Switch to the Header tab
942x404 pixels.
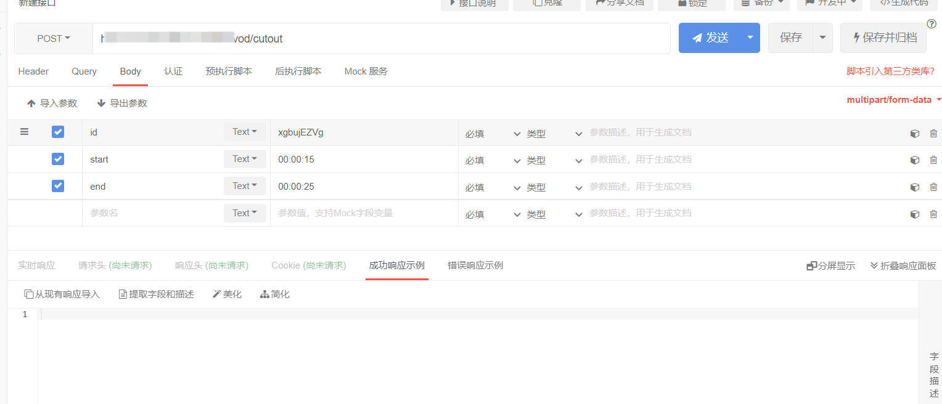(33, 71)
